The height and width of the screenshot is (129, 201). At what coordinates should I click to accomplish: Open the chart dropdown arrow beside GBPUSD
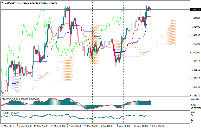2,3
